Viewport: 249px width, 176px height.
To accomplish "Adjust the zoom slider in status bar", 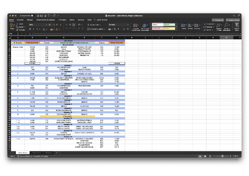I will coord(222,156).
